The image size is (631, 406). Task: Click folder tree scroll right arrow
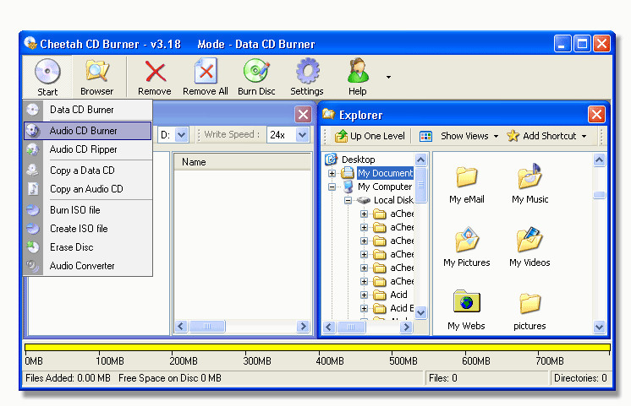click(407, 328)
